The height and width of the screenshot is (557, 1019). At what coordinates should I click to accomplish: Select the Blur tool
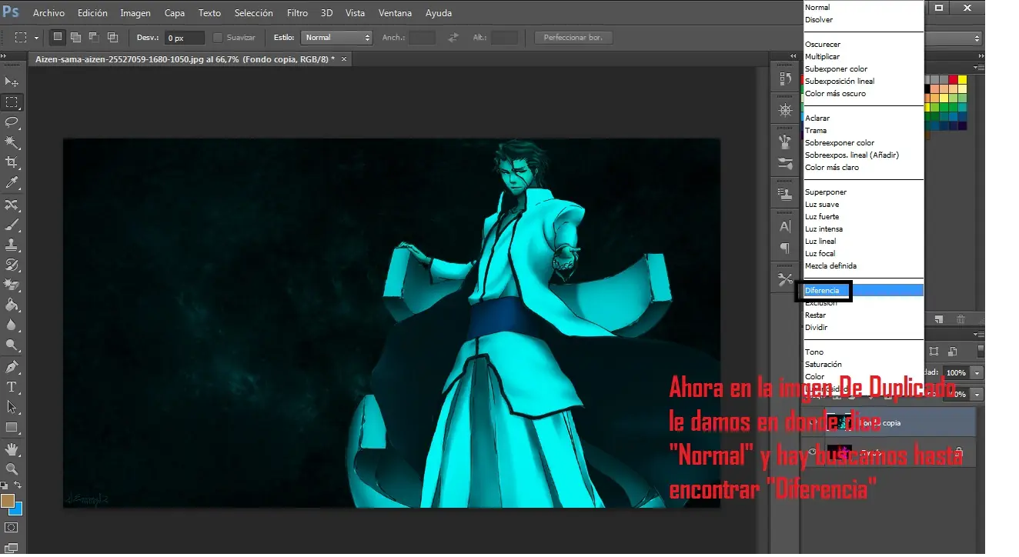pyautogui.click(x=12, y=325)
